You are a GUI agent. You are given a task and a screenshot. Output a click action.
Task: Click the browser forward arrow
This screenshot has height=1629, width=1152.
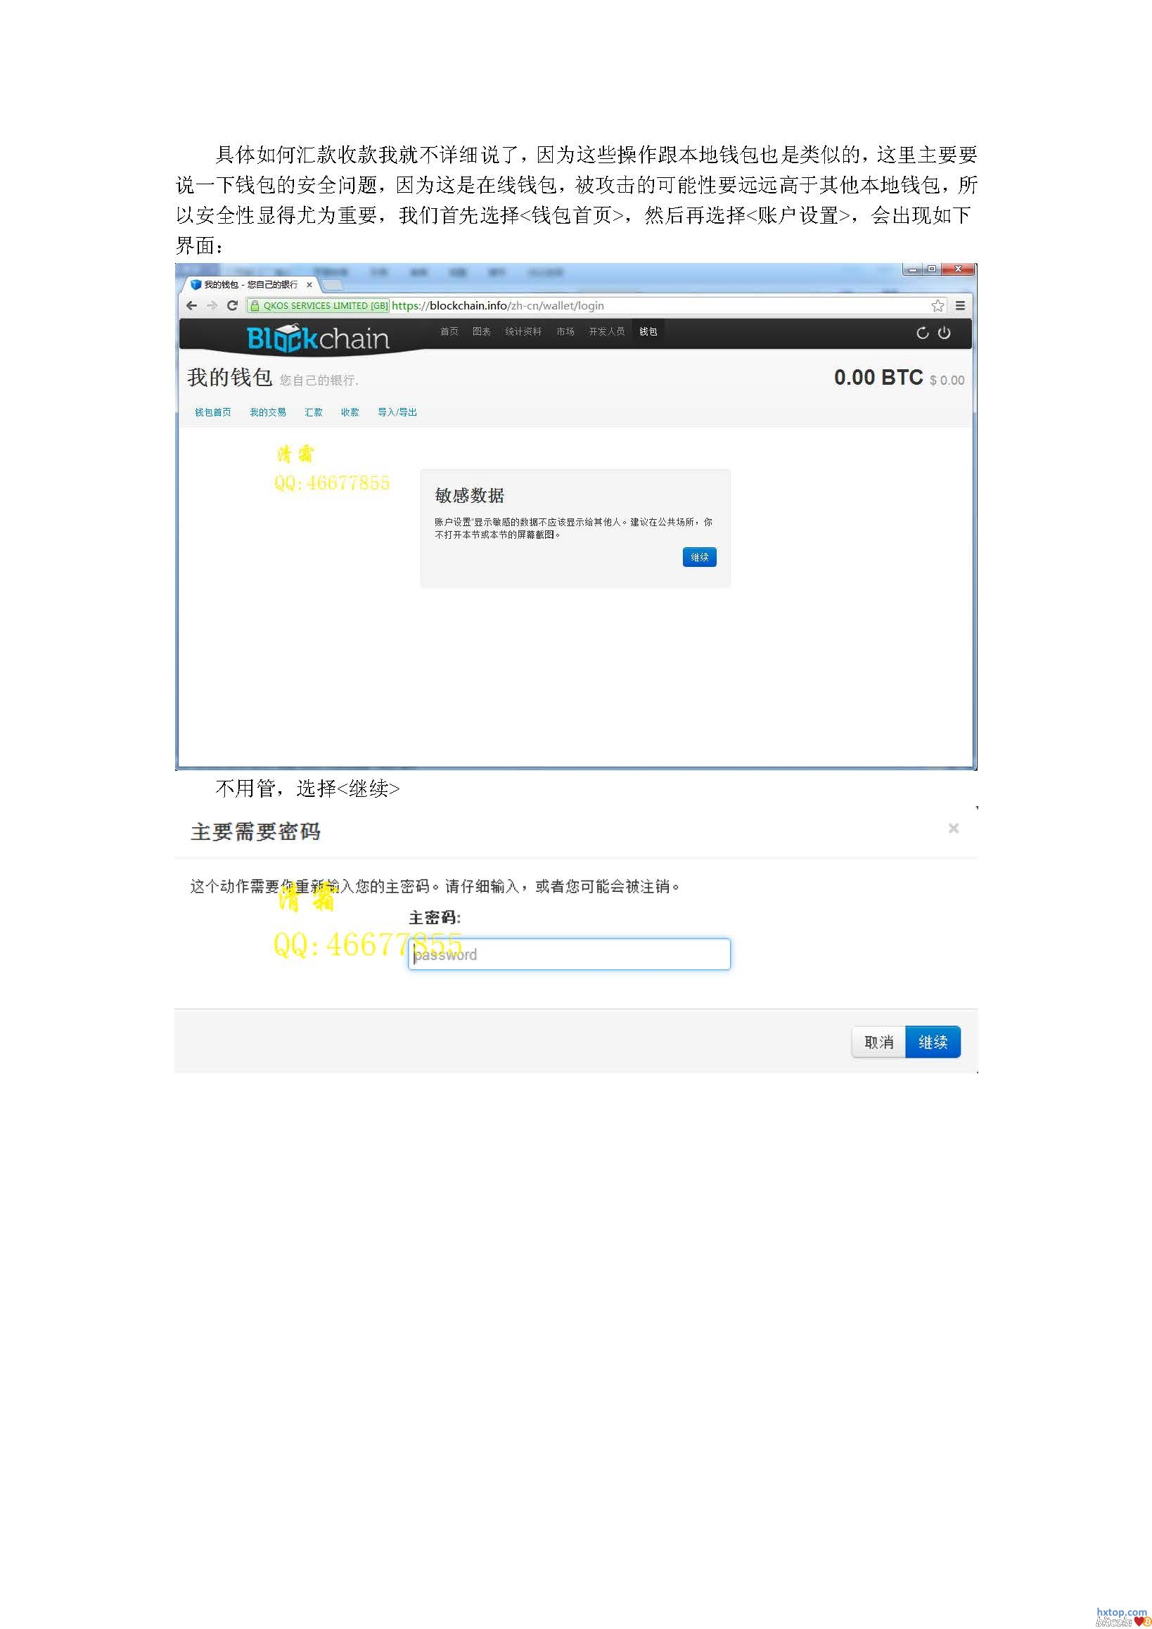coord(212,306)
